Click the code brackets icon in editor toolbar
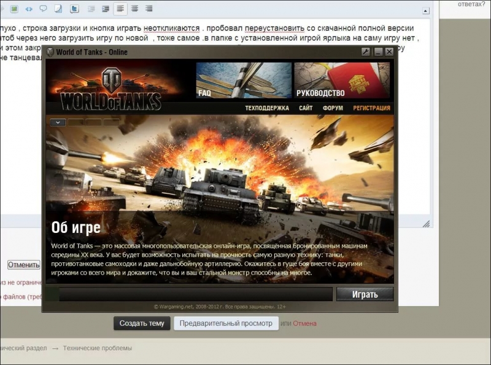 pyautogui.click(x=29, y=9)
